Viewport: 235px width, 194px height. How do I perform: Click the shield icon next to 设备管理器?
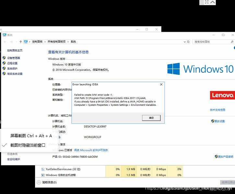[x=4, y=58]
